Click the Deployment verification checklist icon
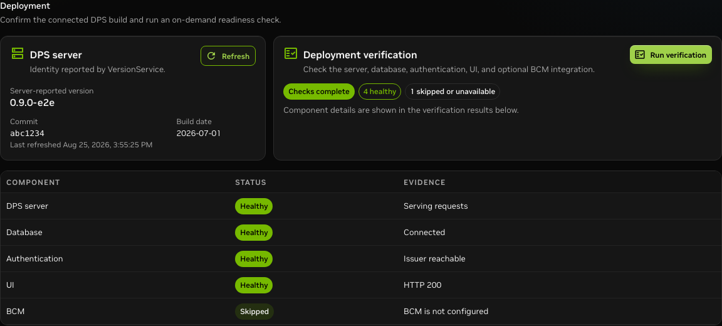 pyautogui.click(x=291, y=53)
